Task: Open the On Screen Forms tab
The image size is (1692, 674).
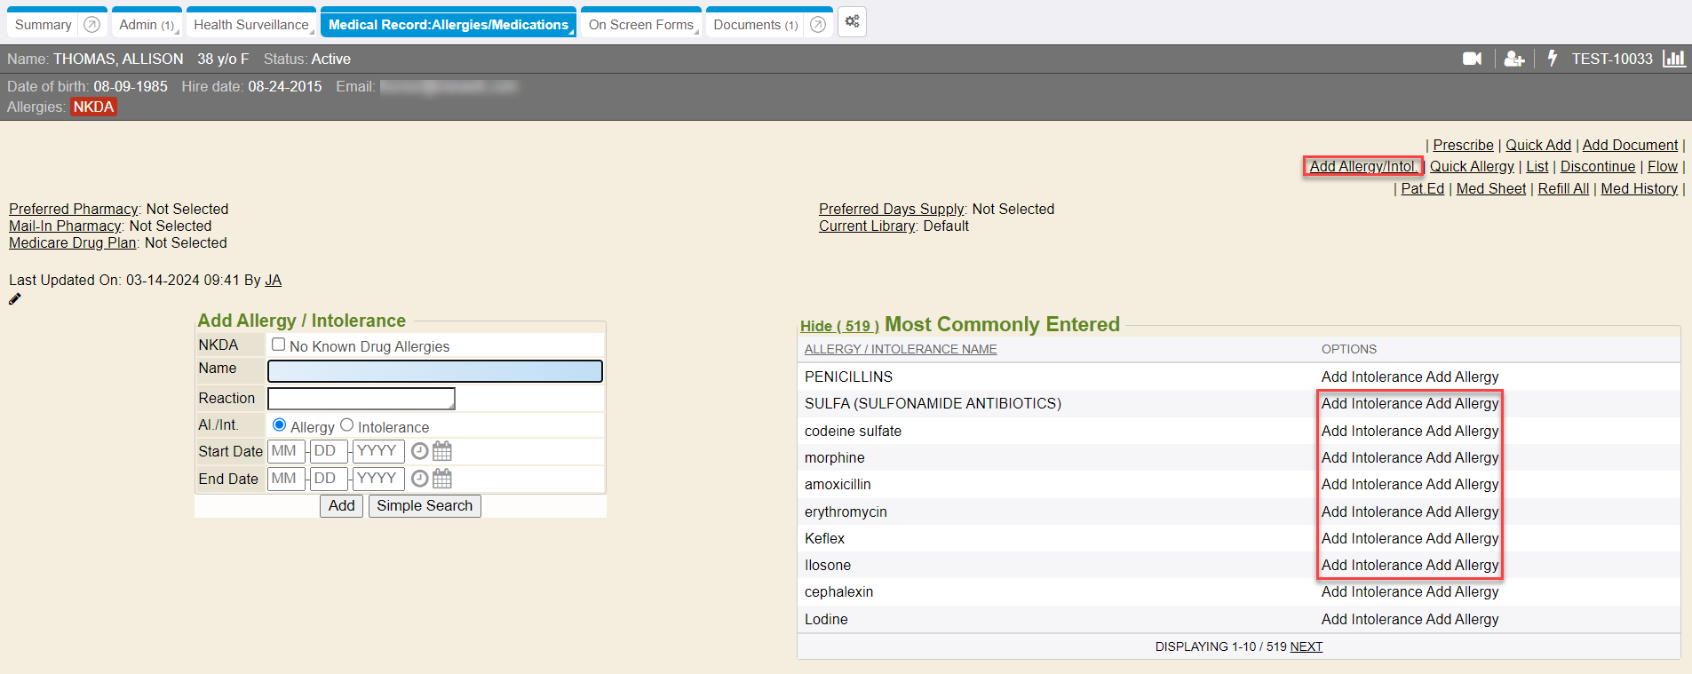Action: [x=640, y=25]
